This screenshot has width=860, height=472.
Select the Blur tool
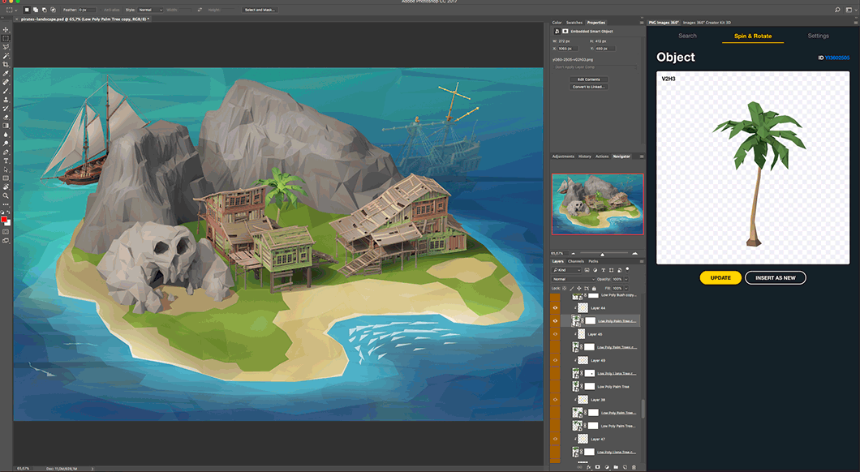(x=6, y=135)
